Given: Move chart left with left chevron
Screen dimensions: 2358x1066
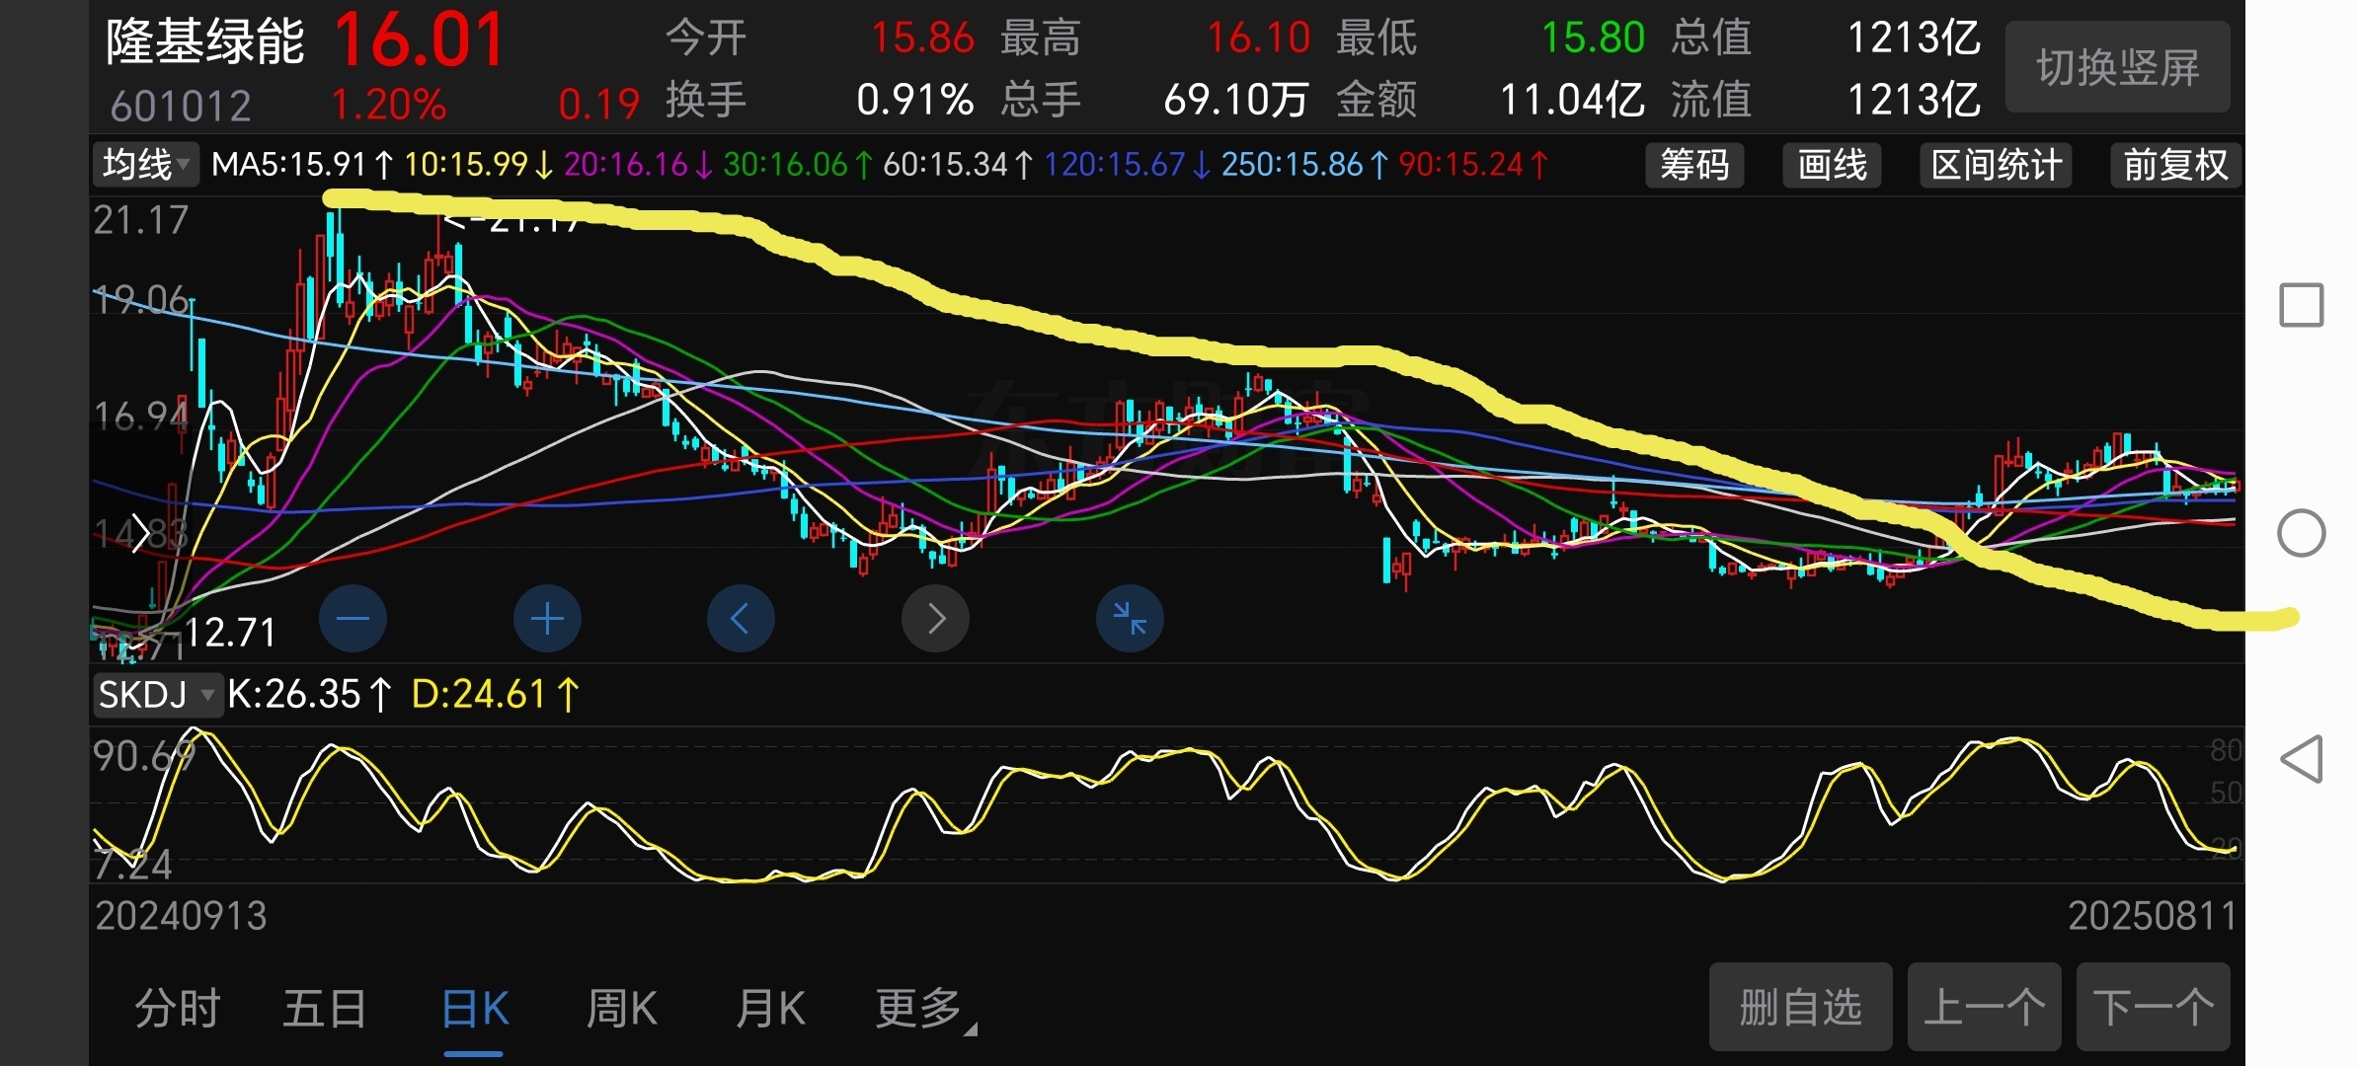Looking at the screenshot, I should click(741, 619).
